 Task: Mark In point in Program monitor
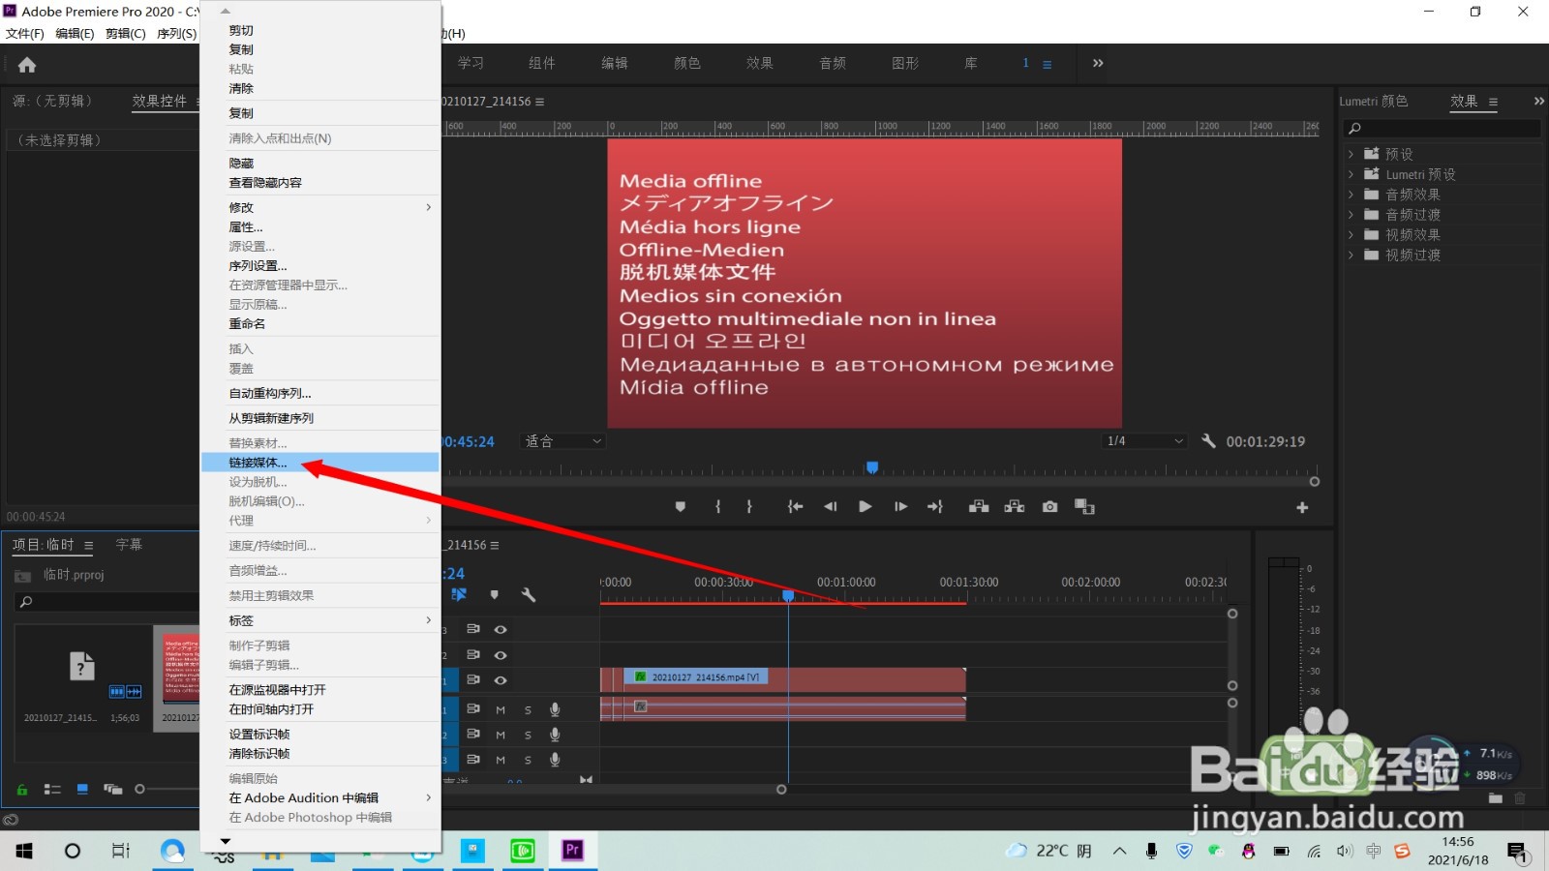point(717,506)
